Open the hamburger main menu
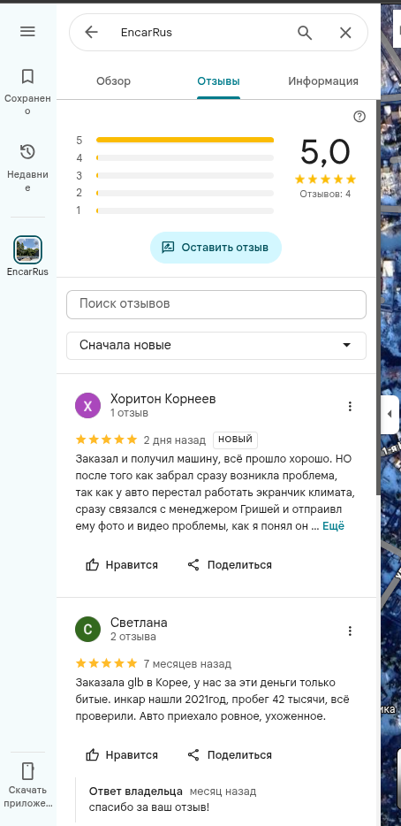The width and height of the screenshot is (401, 826). point(27,32)
